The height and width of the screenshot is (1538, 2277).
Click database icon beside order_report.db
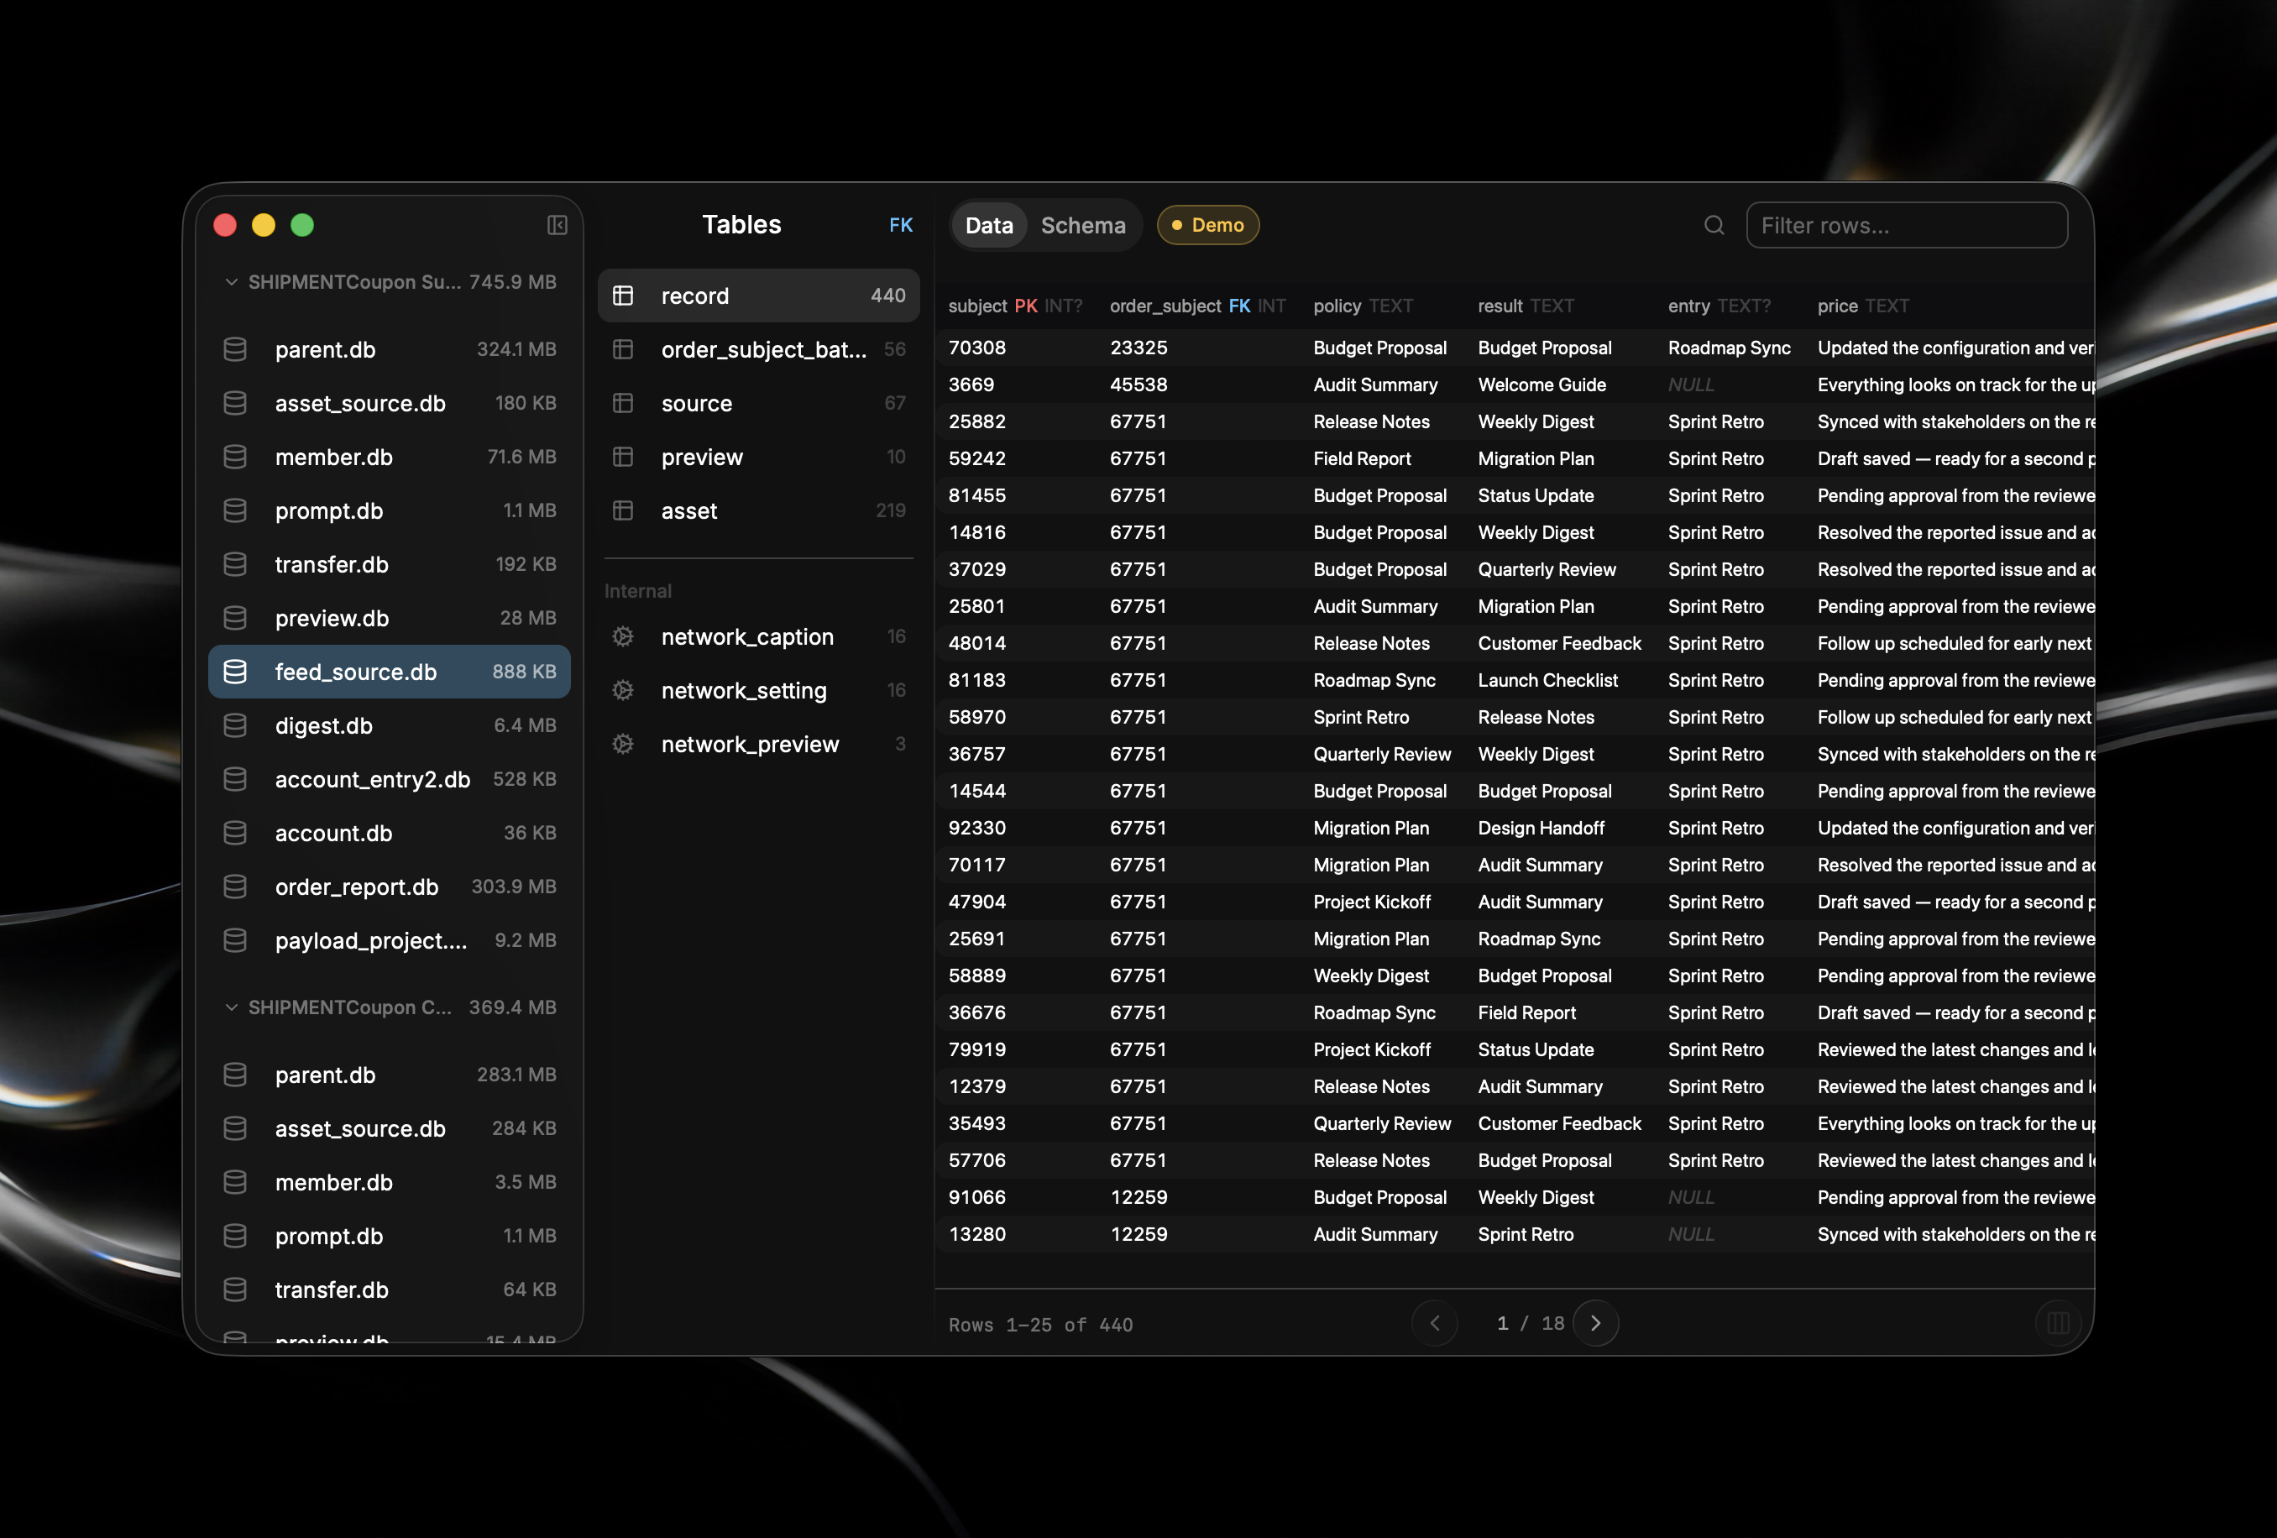pos(235,887)
